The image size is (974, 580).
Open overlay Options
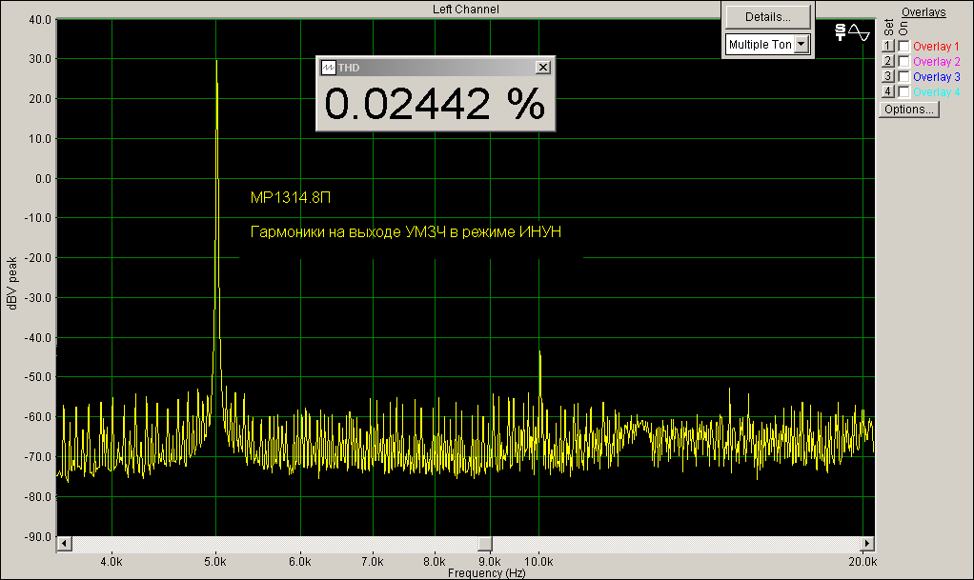pyautogui.click(x=909, y=109)
